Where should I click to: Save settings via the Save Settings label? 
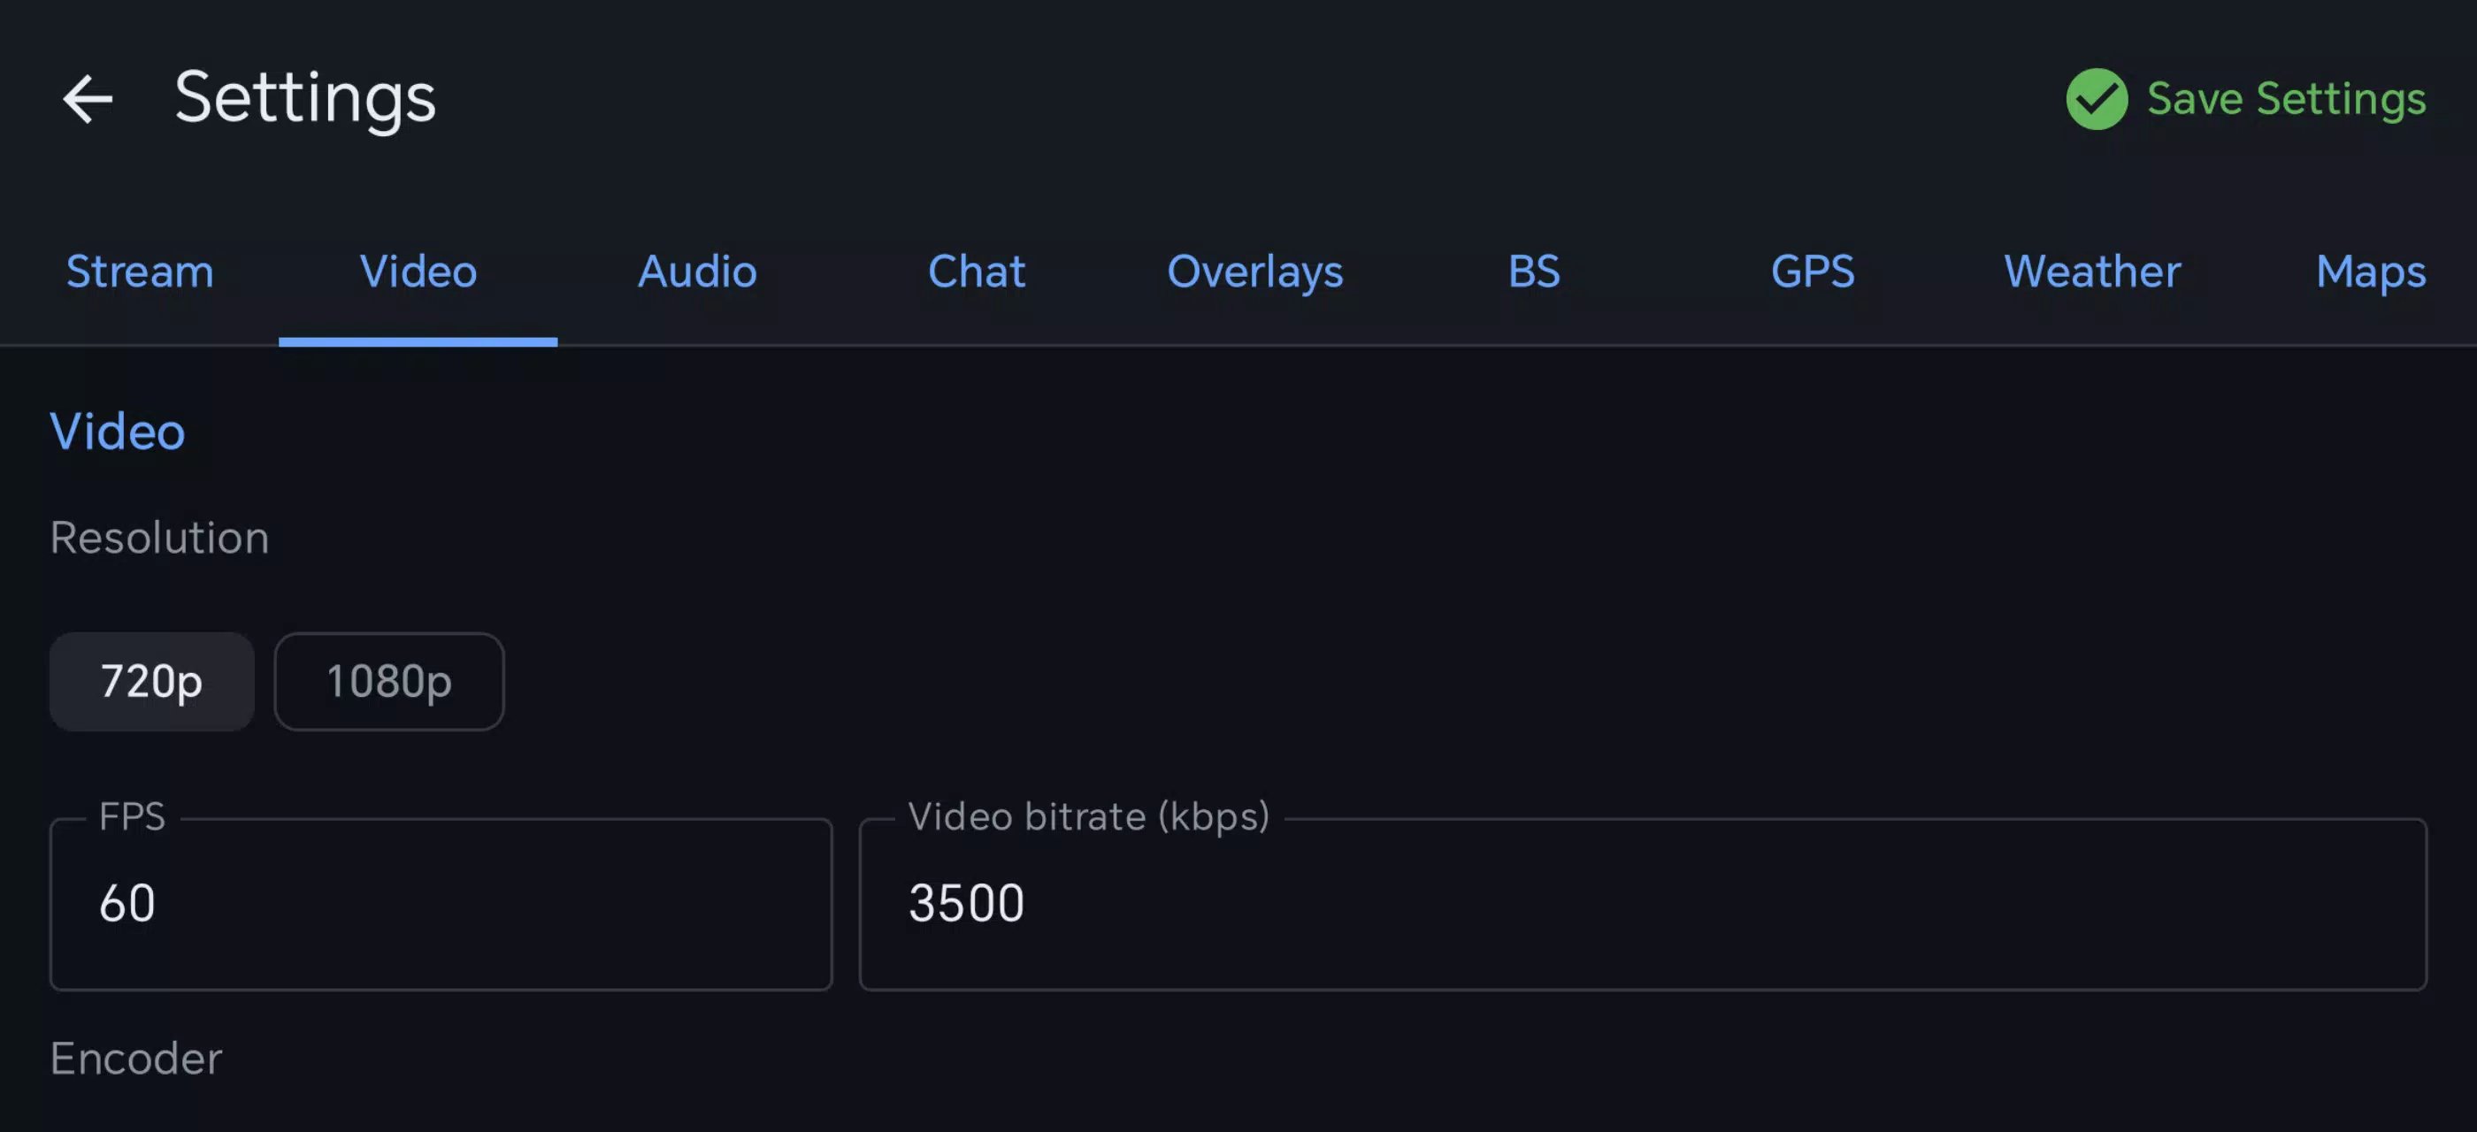click(2286, 99)
